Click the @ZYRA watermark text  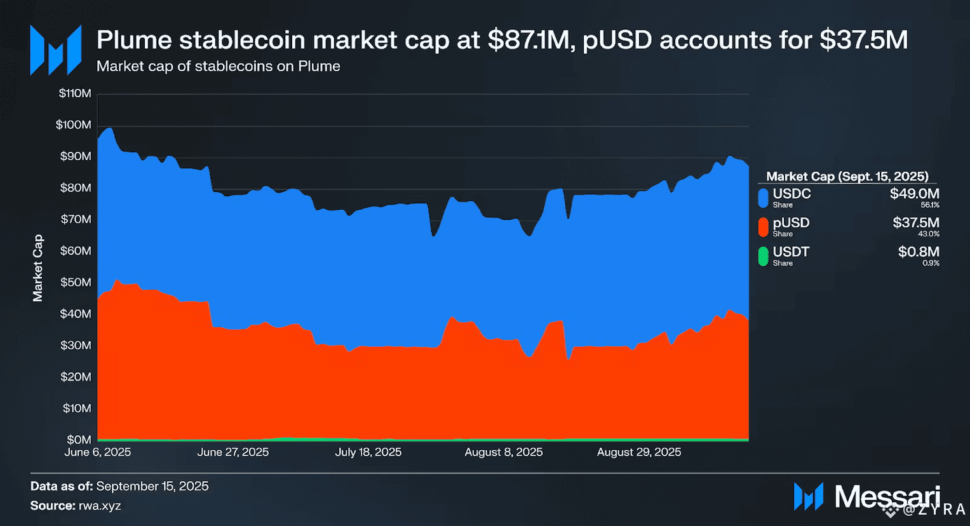pos(934,509)
